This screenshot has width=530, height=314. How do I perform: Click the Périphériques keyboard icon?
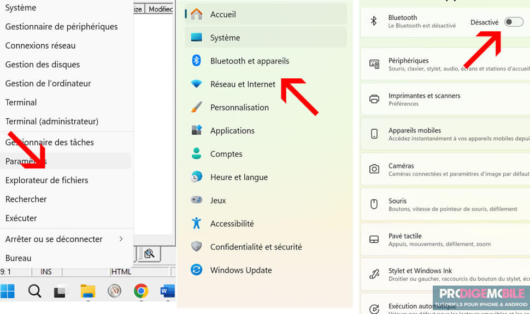point(374,64)
